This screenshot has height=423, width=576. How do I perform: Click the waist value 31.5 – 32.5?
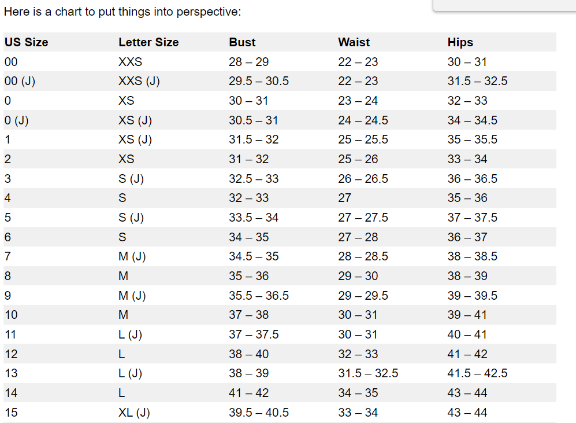(368, 373)
